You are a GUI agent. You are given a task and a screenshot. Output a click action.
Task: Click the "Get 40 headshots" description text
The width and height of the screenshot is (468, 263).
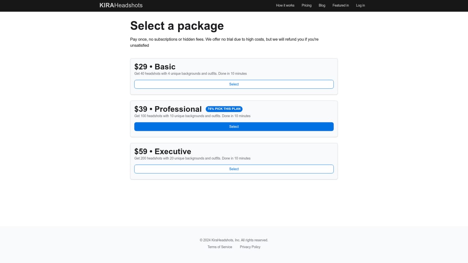tap(190, 73)
